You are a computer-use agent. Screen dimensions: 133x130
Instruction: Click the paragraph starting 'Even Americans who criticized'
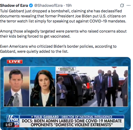58,49
